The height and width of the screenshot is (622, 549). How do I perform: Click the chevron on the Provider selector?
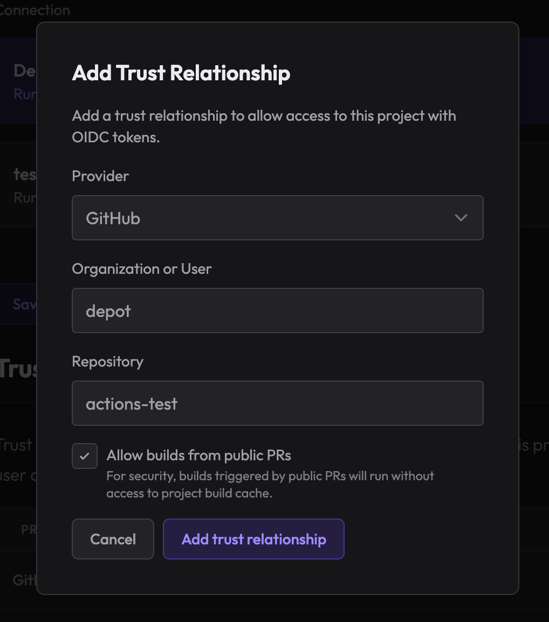(x=461, y=218)
